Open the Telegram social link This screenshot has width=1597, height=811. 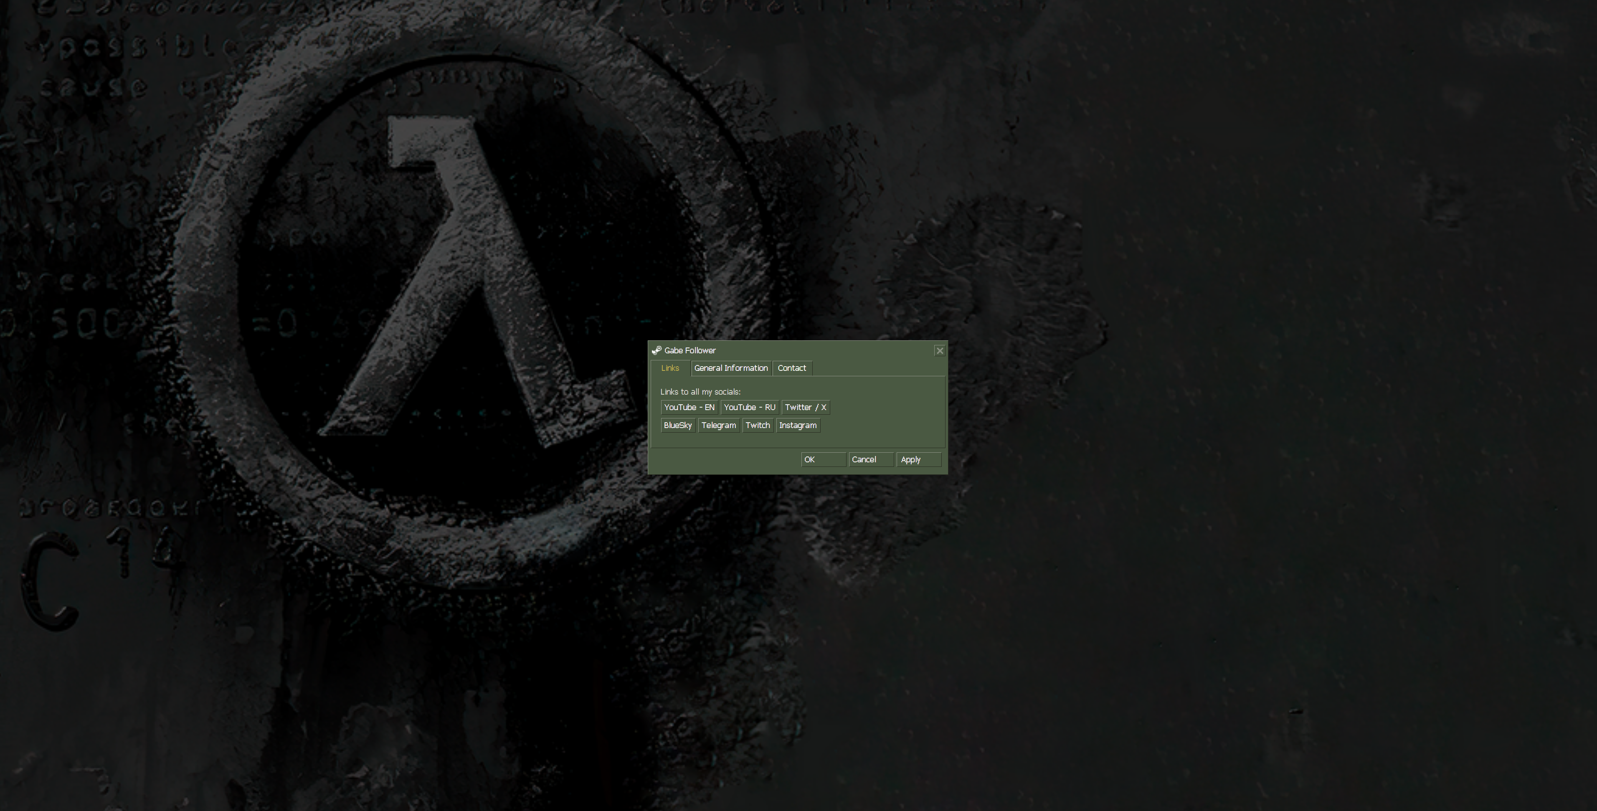point(719,426)
